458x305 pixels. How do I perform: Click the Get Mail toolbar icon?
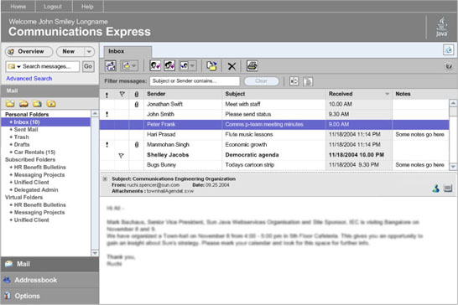pyautogui.click(x=111, y=66)
